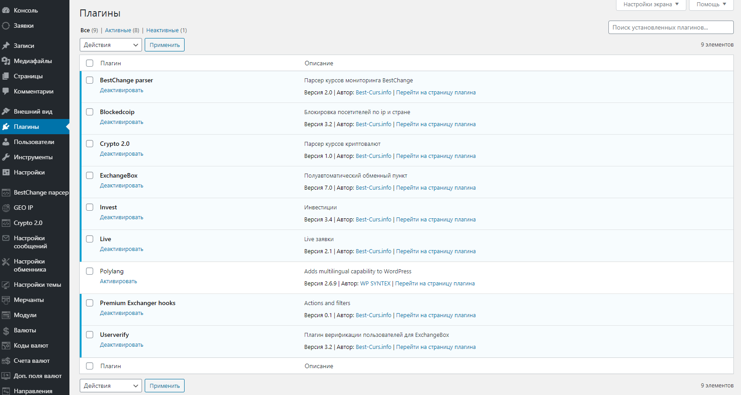
Task: Tick the checkbox for BestChange parser plugin
Action: point(90,80)
